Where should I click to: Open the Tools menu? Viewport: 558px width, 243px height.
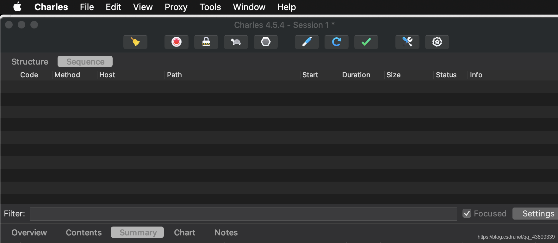pyautogui.click(x=210, y=7)
